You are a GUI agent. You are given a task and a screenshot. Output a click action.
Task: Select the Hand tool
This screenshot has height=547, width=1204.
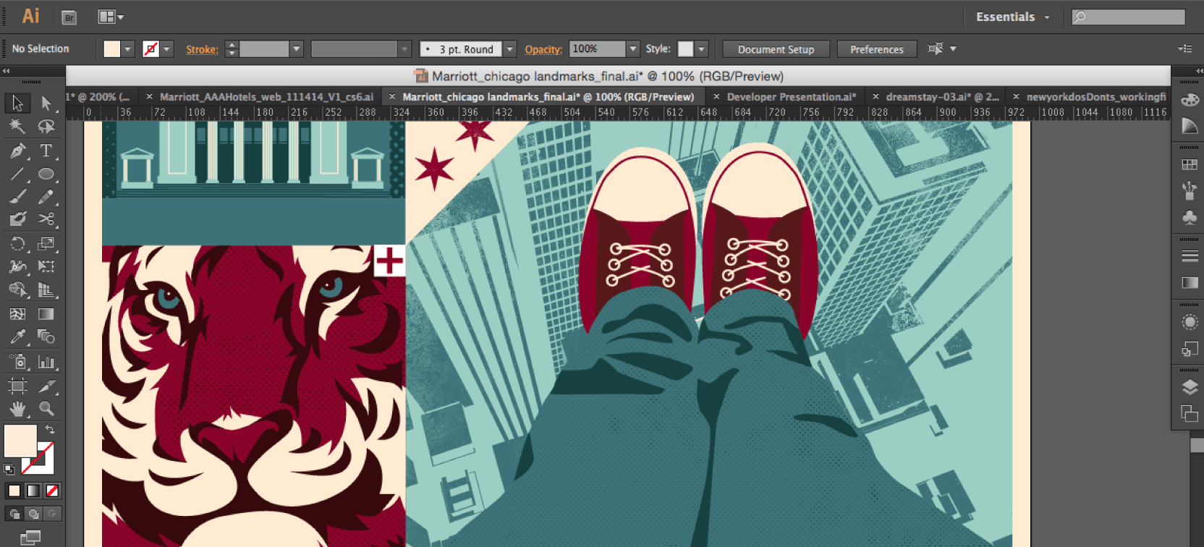pyautogui.click(x=17, y=409)
